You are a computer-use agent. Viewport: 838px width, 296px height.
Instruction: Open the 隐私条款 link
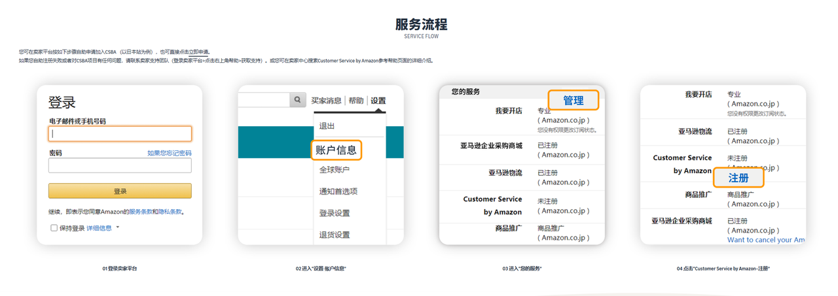(170, 212)
